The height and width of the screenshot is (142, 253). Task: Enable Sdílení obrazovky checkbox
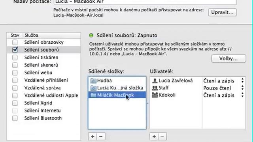(15, 42)
